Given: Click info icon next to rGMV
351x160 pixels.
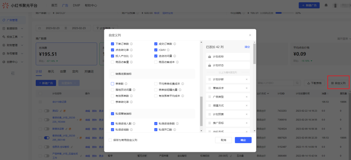Looking at the screenshot, I should pos(168,50).
